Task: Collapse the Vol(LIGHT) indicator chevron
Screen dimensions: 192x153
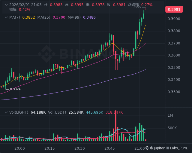Action: point(6,112)
